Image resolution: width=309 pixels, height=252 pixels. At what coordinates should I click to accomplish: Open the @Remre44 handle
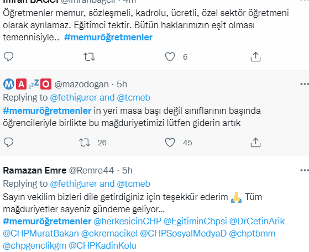(91, 170)
